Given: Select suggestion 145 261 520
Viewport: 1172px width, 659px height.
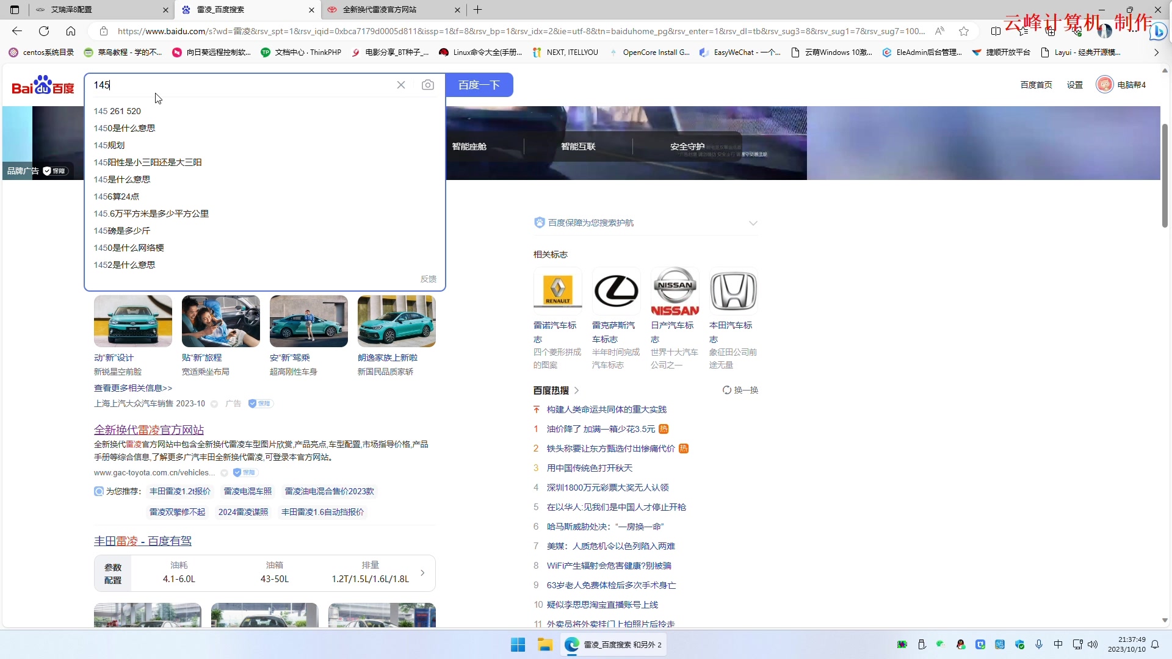Looking at the screenshot, I should pos(264,111).
